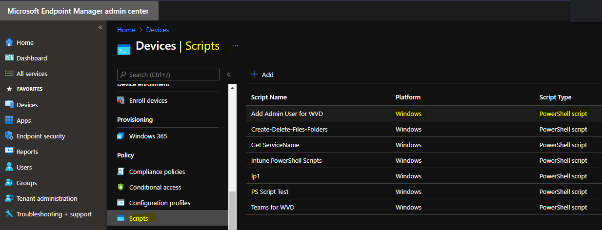Open the Devices icon in favorites
Viewport: 602px width, 230px height.
point(9,105)
